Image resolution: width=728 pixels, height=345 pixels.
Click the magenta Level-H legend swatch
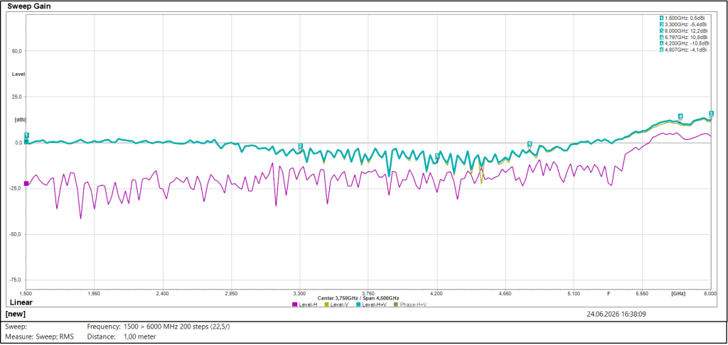tap(295, 305)
